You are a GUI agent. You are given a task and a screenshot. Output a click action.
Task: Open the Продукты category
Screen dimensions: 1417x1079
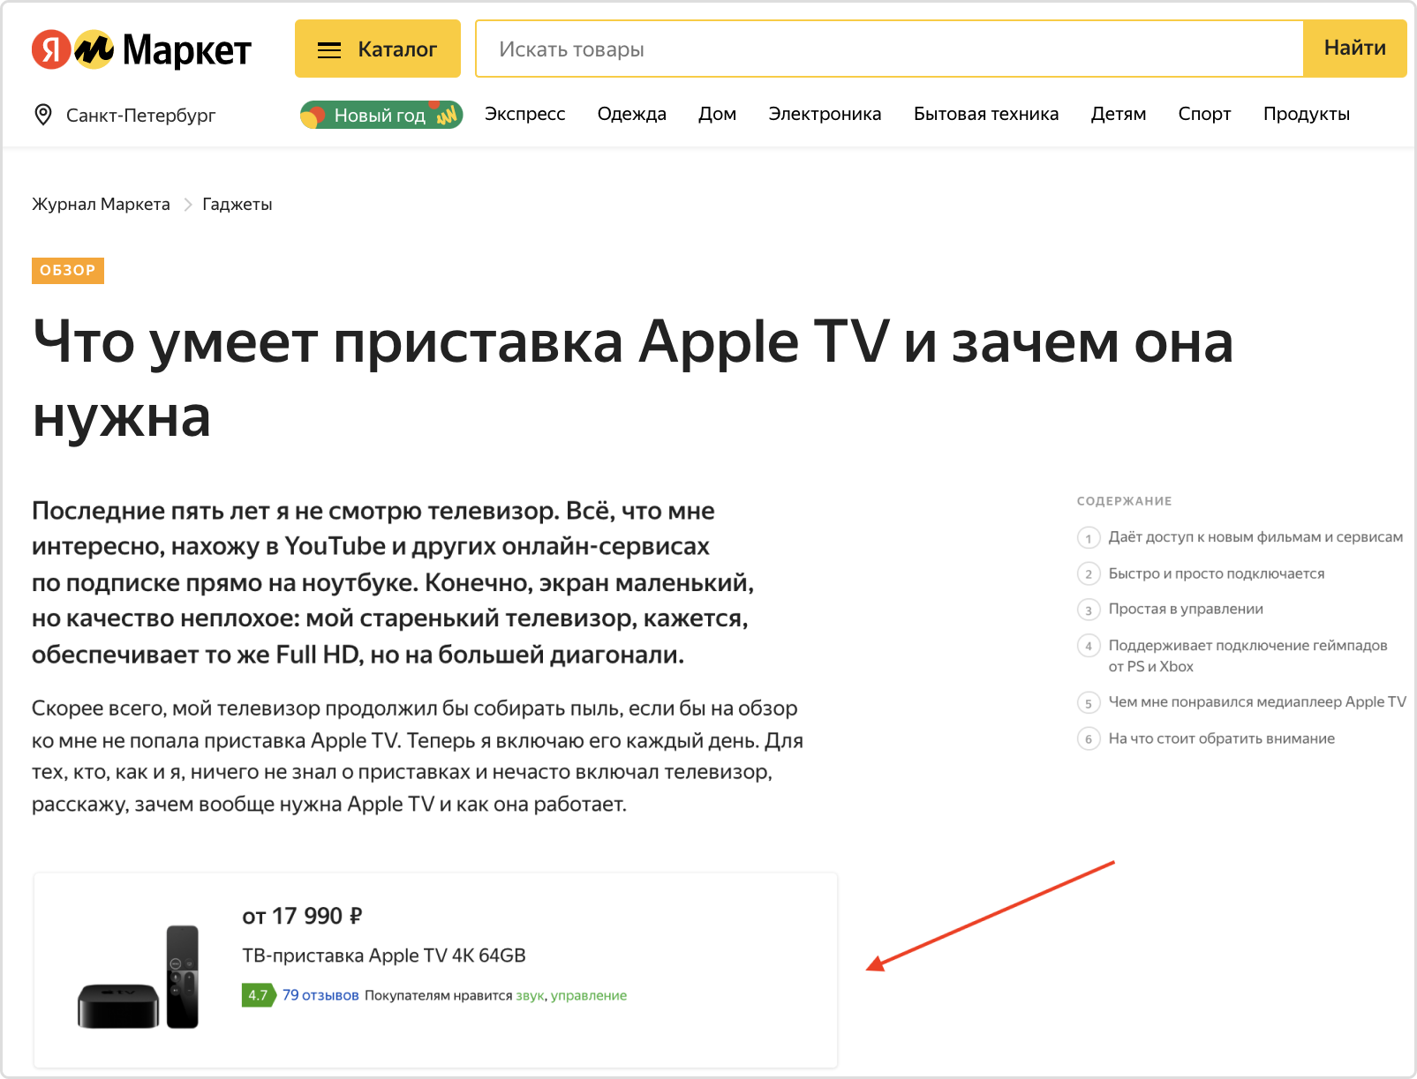tap(1306, 114)
